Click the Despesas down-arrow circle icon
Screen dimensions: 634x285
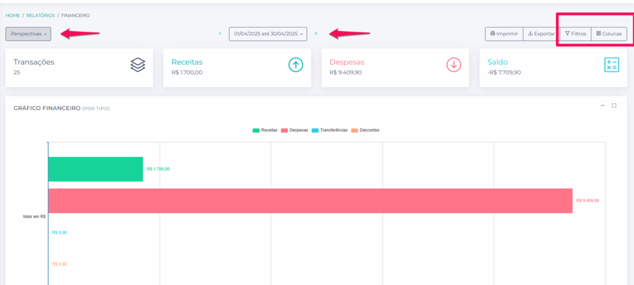pyautogui.click(x=454, y=65)
